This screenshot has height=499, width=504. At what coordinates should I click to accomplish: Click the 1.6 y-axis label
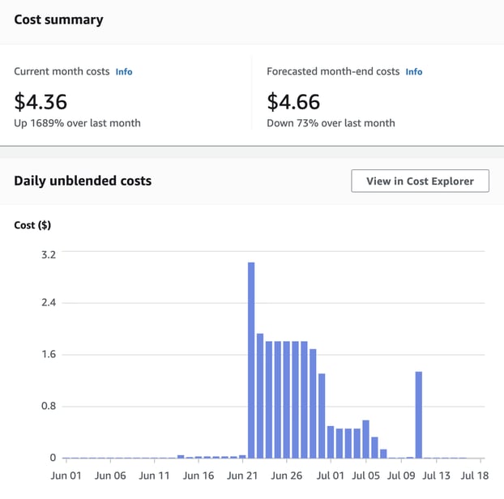point(49,354)
